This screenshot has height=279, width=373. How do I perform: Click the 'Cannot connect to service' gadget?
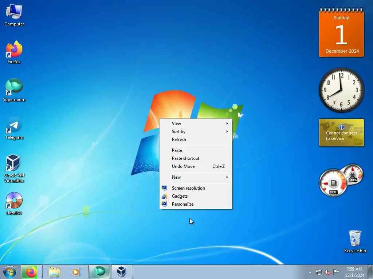(x=341, y=133)
